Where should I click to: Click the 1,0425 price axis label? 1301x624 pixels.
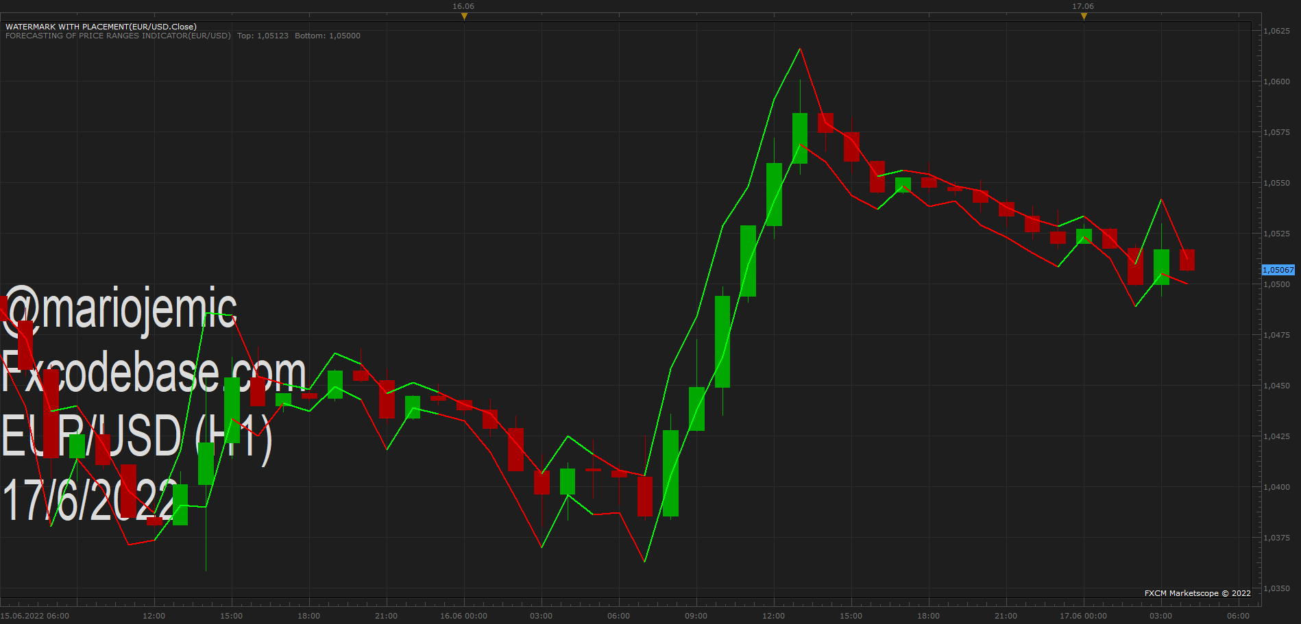point(1276,436)
